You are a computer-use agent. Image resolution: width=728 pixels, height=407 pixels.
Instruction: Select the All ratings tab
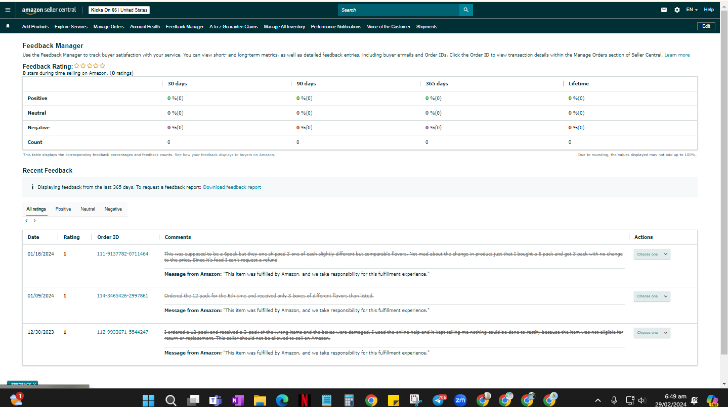pos(36,209)
